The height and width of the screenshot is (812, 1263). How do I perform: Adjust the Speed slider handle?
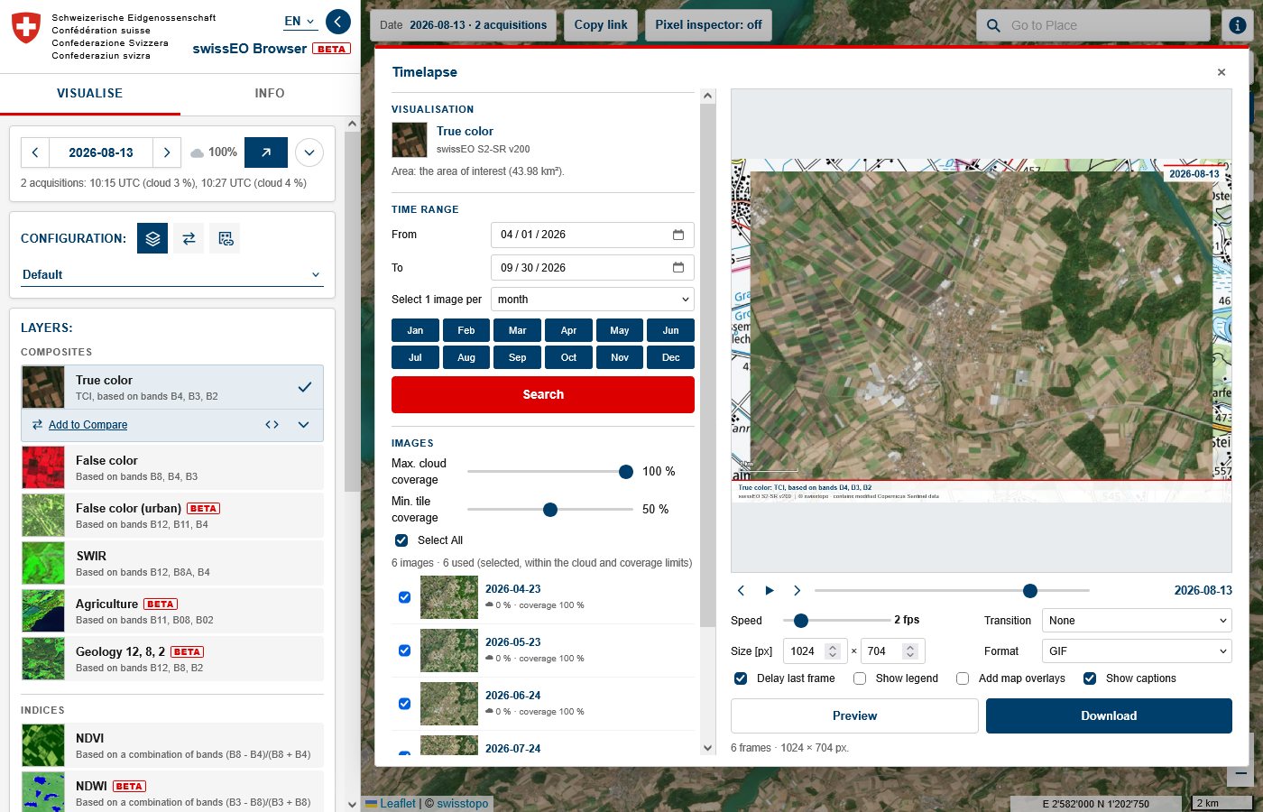pyautogui.click(x=801, y=621)
